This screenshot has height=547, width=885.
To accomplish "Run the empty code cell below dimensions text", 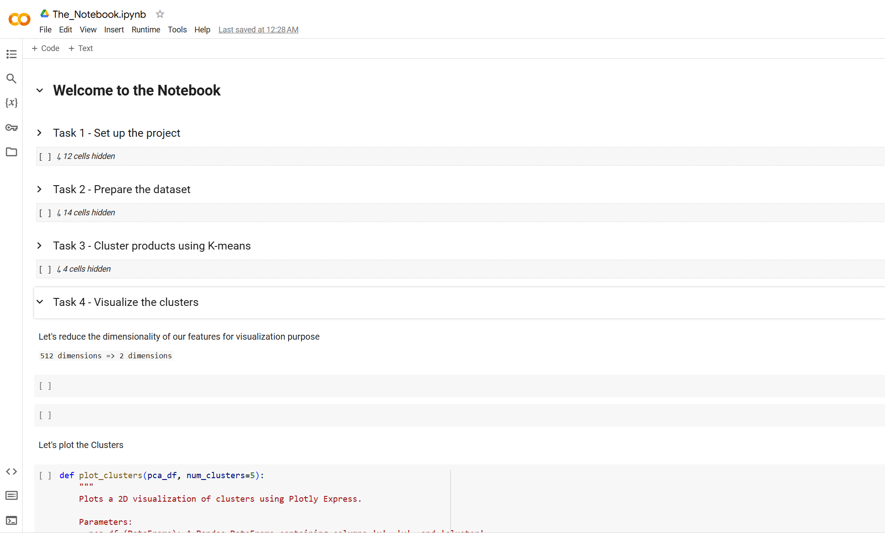I will (45, 386).
